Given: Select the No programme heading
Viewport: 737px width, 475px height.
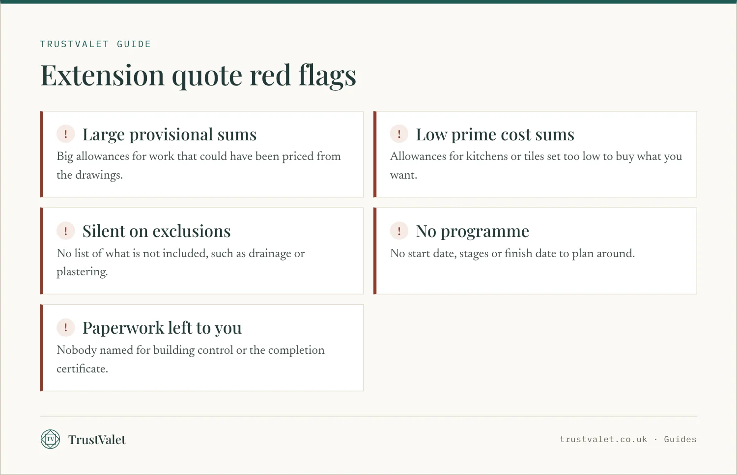Looking at the screenshot, I should [x=472, y=231].
